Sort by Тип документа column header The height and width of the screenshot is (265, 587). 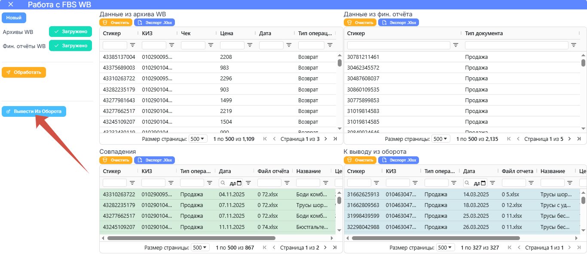(x=484, y=33)
